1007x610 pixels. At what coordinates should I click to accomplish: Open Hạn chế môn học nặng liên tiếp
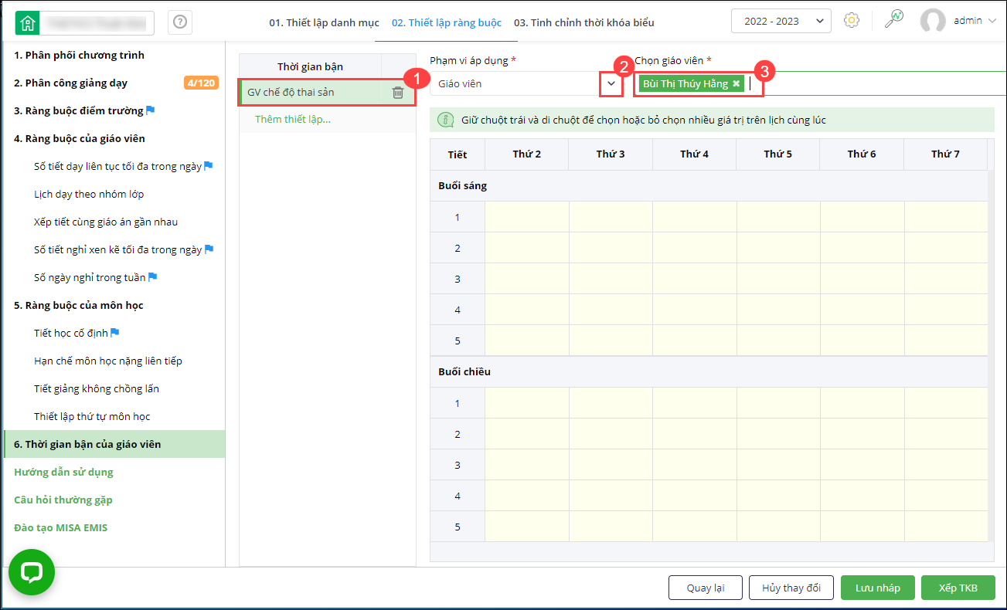tap(108, 361)
